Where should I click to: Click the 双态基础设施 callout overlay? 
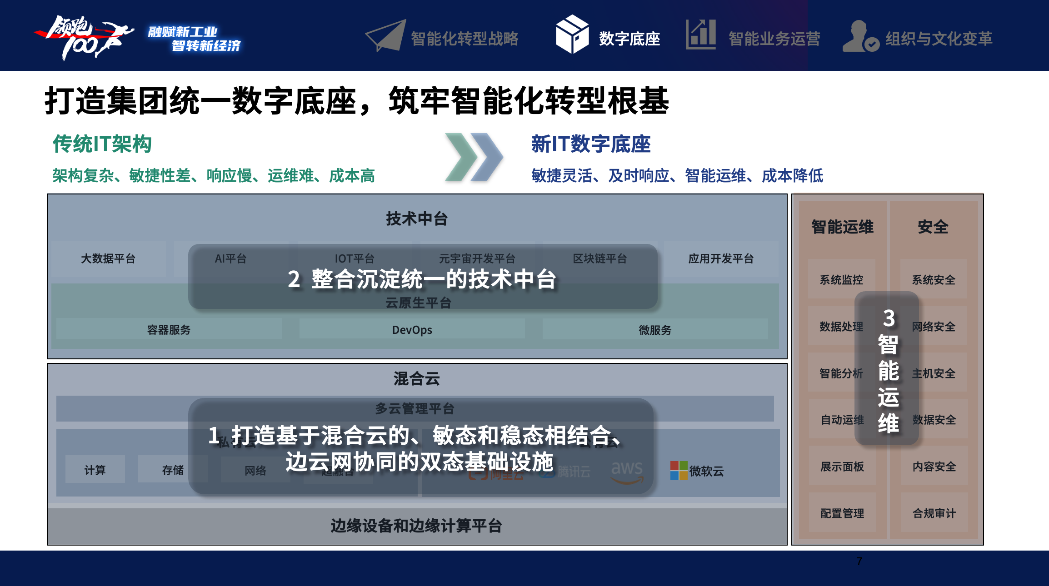(x=421, y=447)
